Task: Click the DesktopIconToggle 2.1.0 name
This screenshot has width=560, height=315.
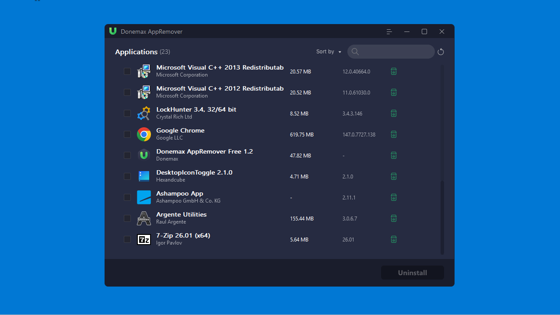Action: click(194, 172)
